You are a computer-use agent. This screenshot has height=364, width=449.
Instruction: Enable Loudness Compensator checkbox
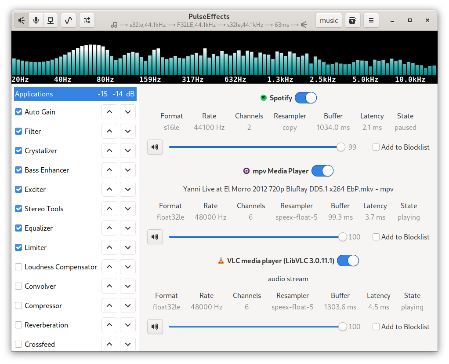(18, 267)
